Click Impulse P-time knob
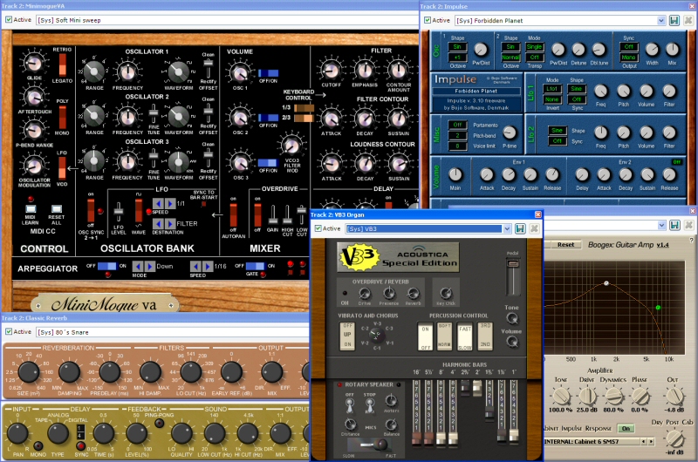This screenshot has width=698, height=462. 510,132
